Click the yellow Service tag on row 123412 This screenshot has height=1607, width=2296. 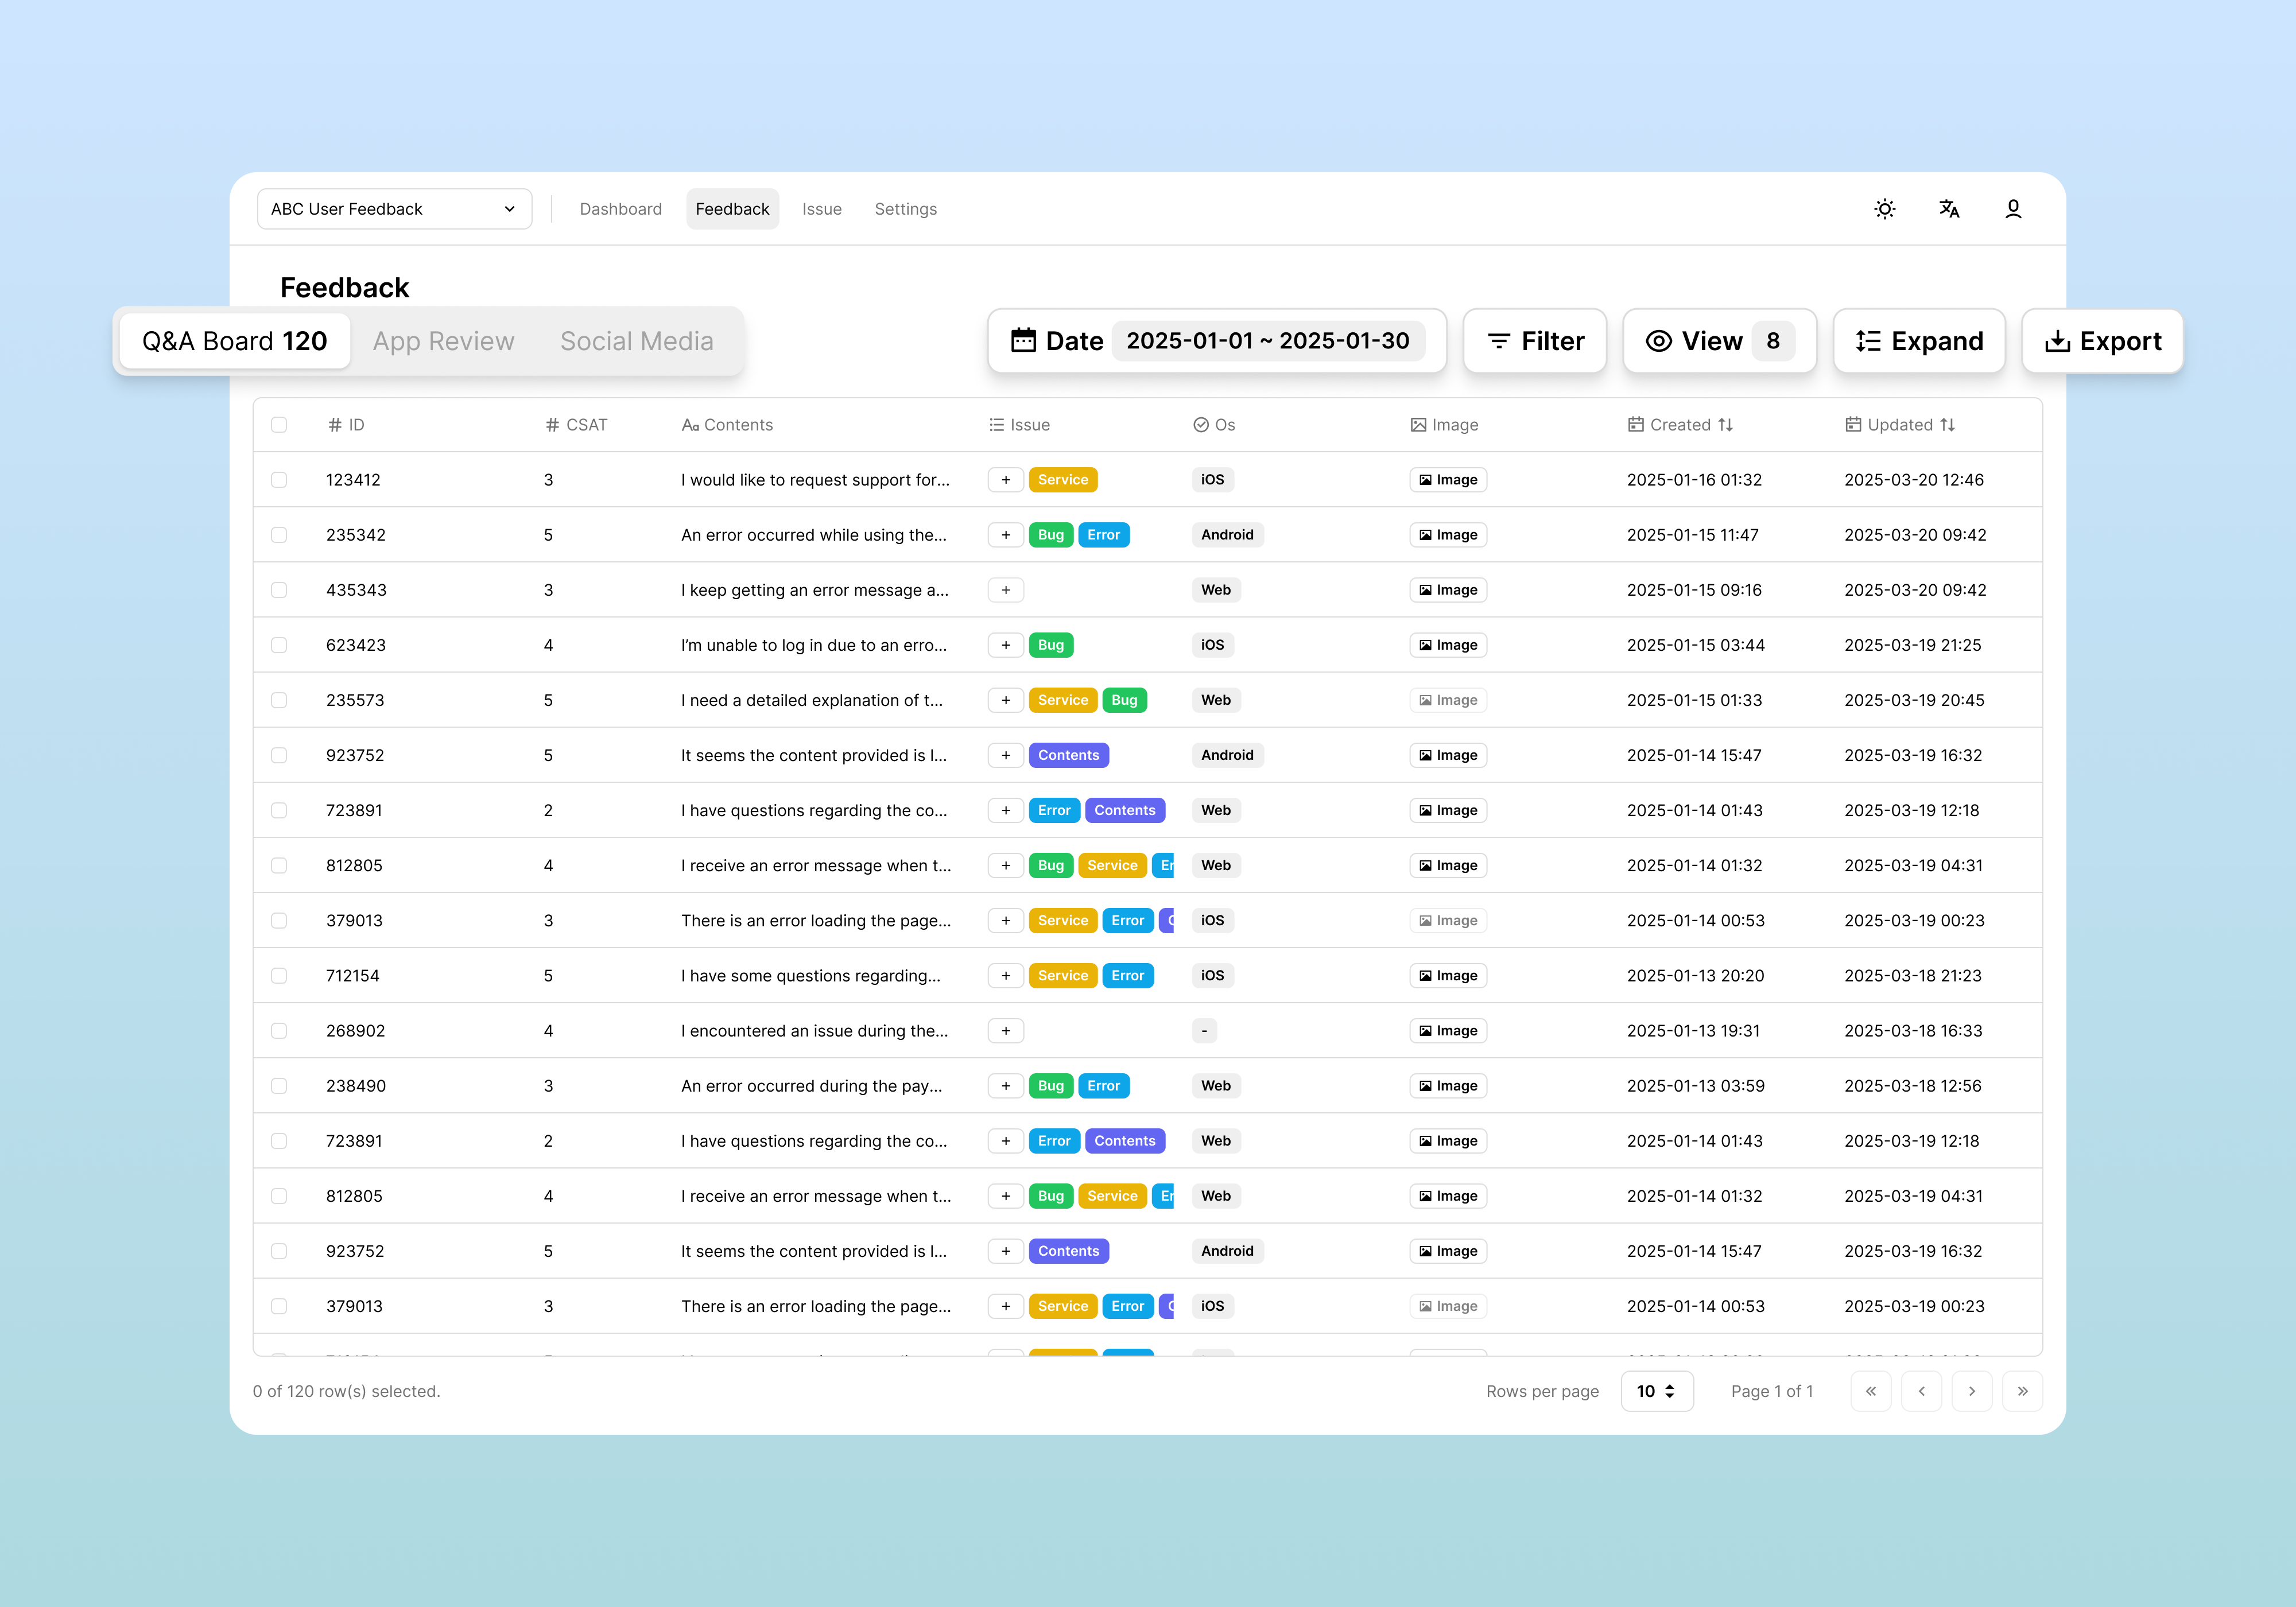click(x=1062, y=480)
